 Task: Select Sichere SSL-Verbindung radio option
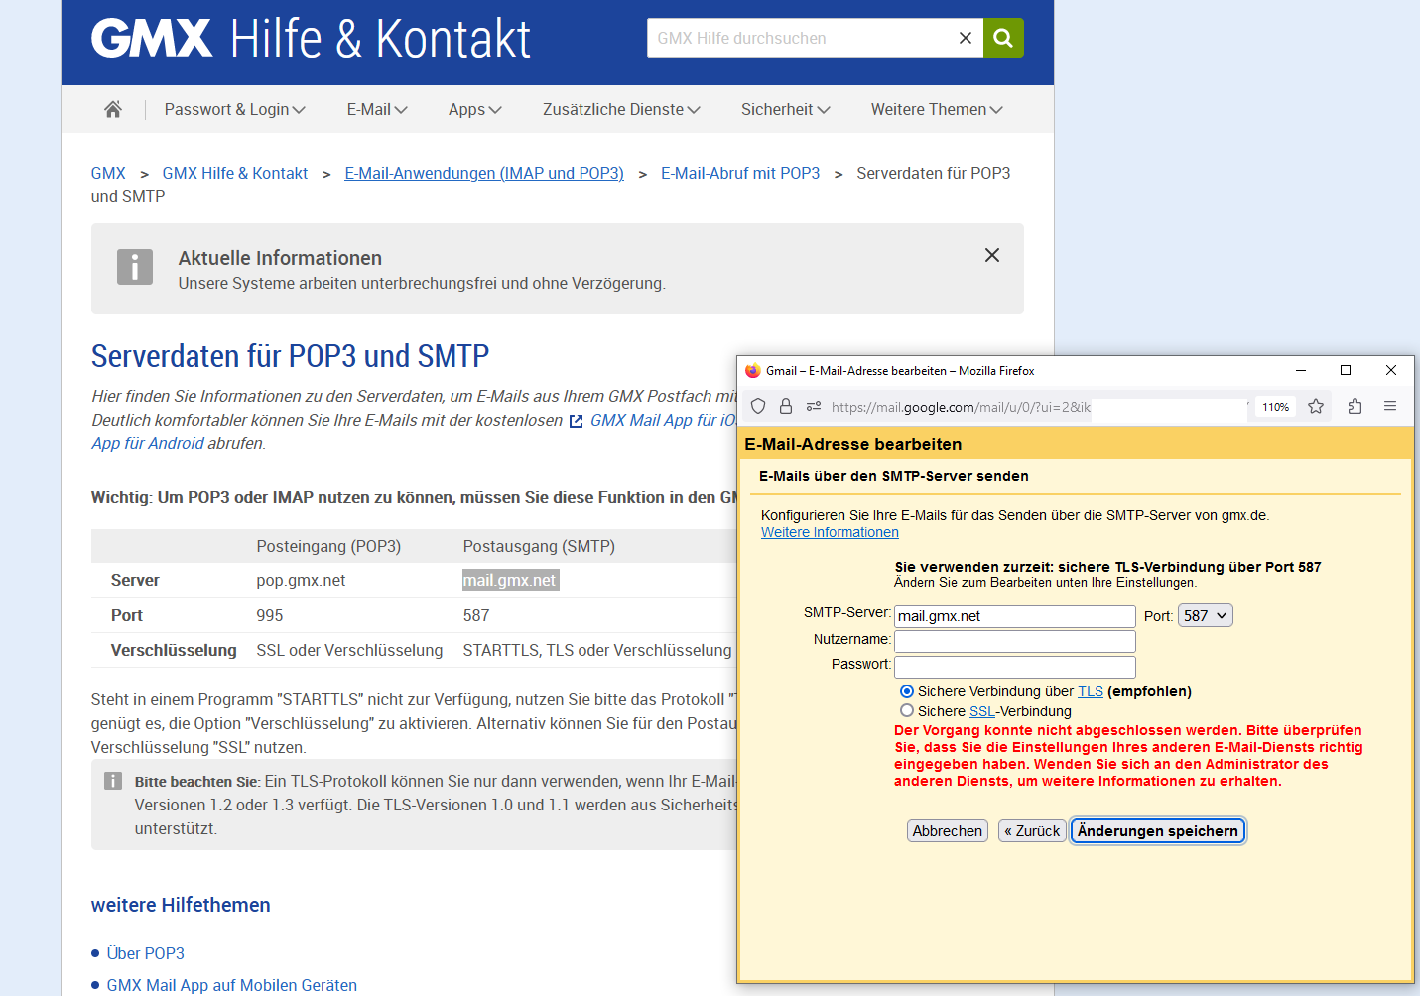[906, 711]
